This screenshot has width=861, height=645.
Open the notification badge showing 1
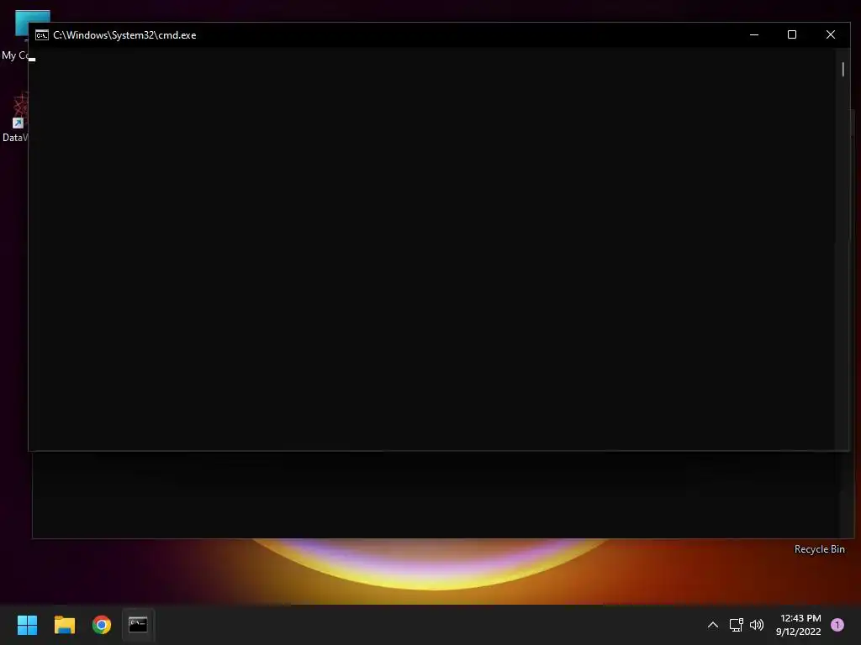[x=837, y=625]
